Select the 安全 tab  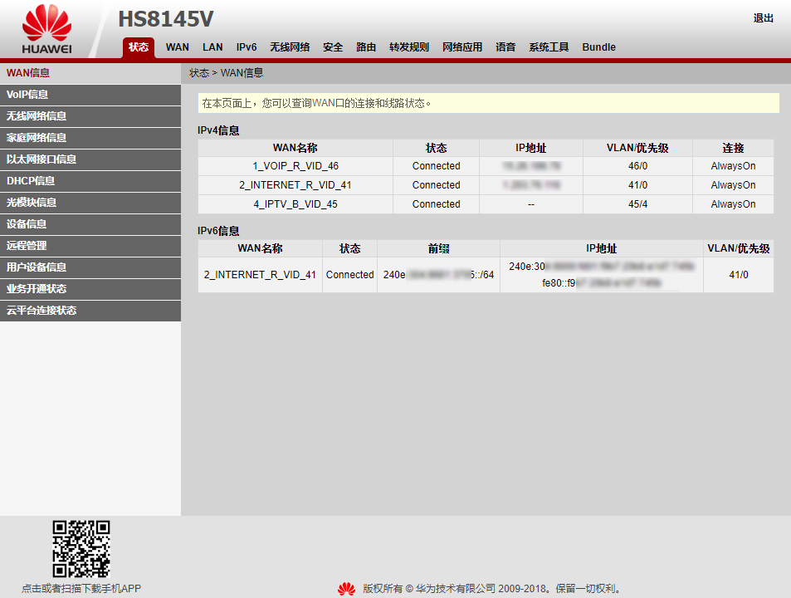click(333, 47)
